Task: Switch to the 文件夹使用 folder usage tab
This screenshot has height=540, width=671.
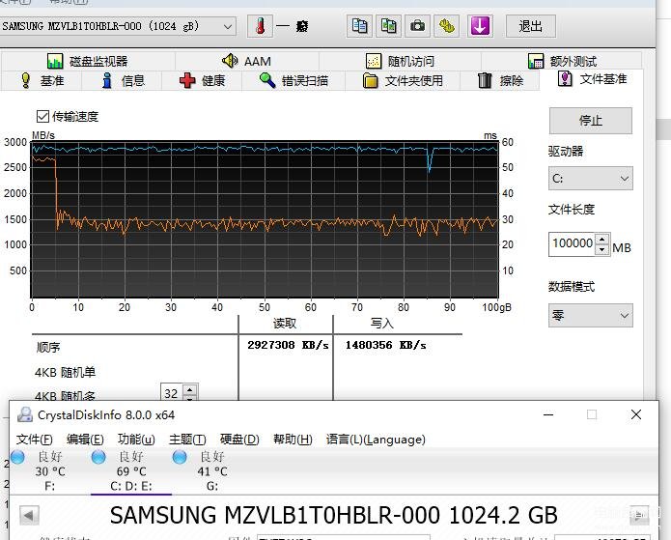Action: pos(403,80)
